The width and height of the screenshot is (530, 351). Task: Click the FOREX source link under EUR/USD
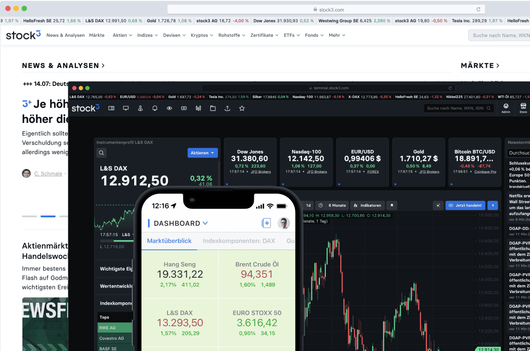[373, 172]
